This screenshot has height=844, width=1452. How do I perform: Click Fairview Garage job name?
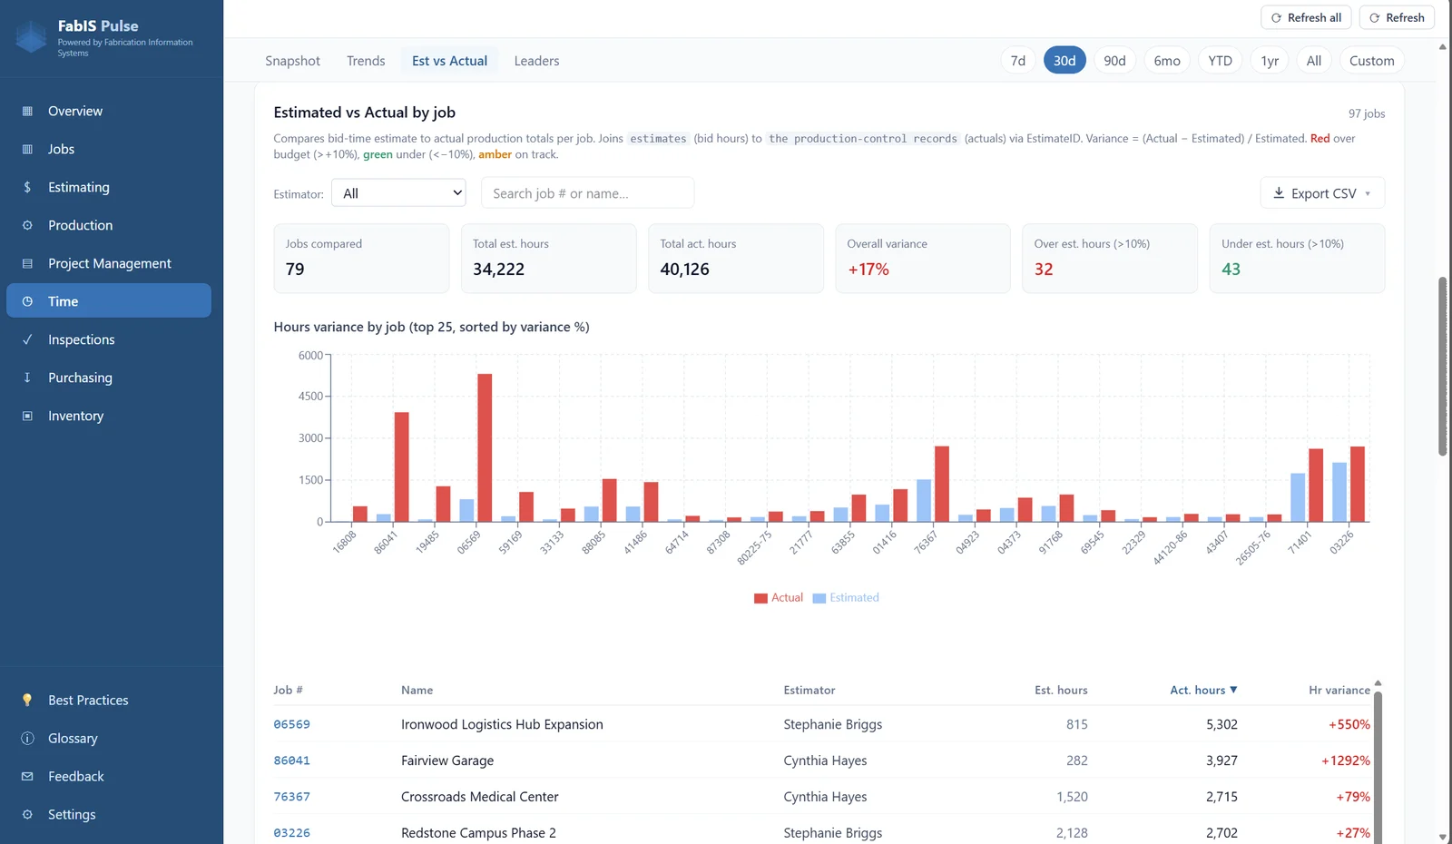[447, 761]
